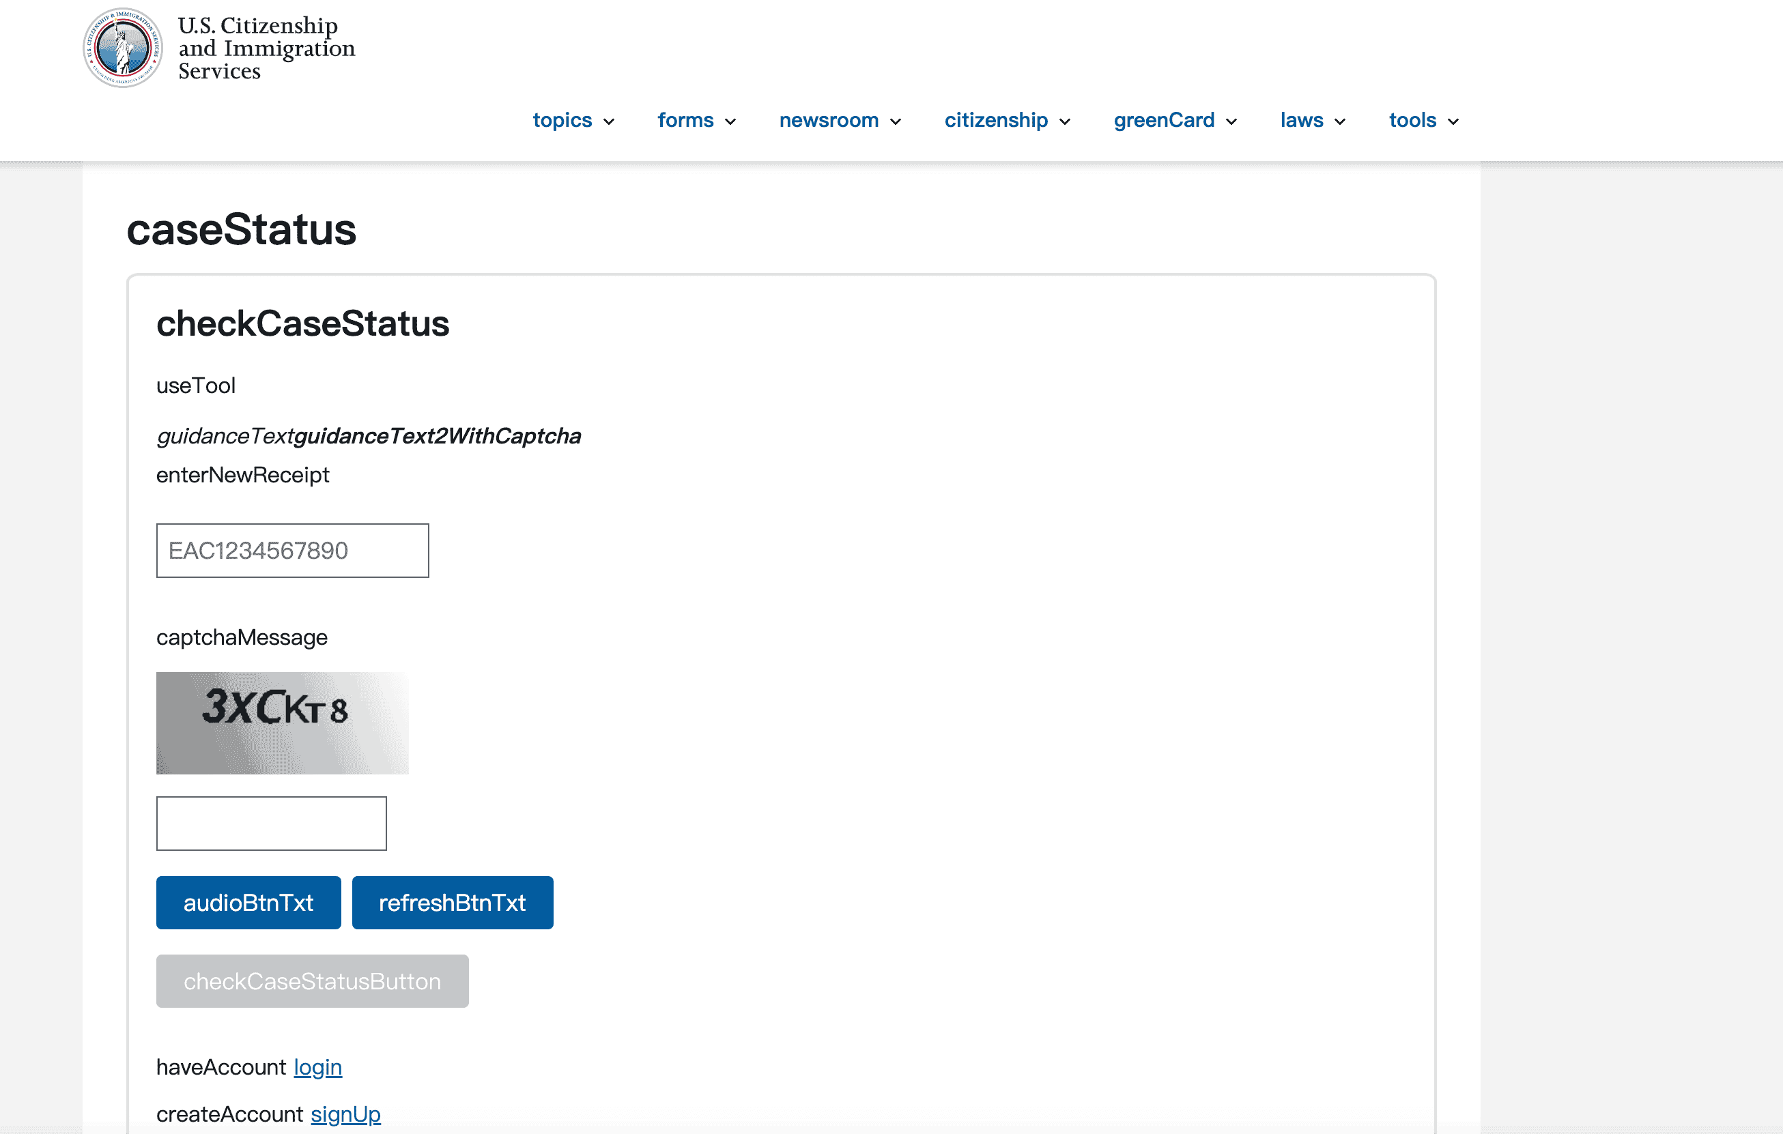Follow the login link
The image size is (1783, 1134).
[317, 1066]
